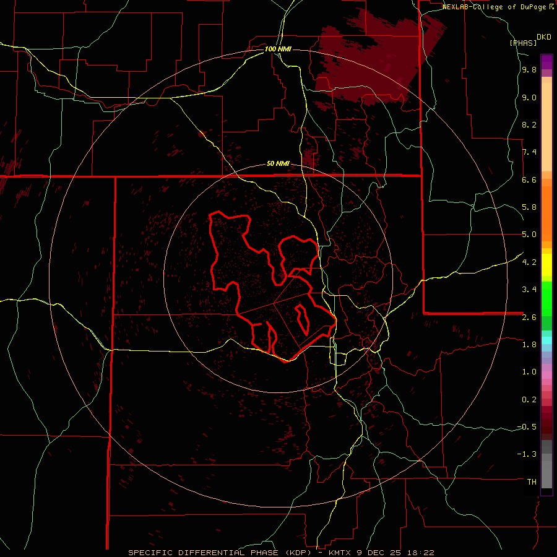
Task: Click the 9.0 value on the scale
Action: pyautogui.click(x=529, y=98)
